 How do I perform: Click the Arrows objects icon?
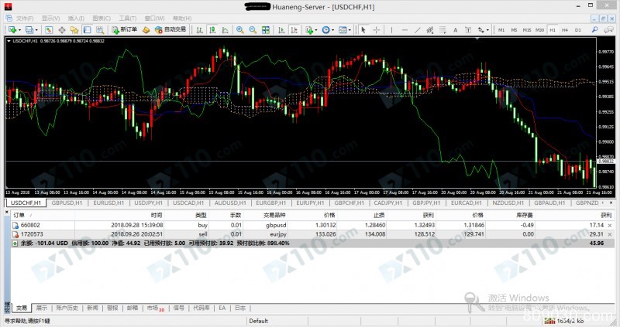point(480,30)
